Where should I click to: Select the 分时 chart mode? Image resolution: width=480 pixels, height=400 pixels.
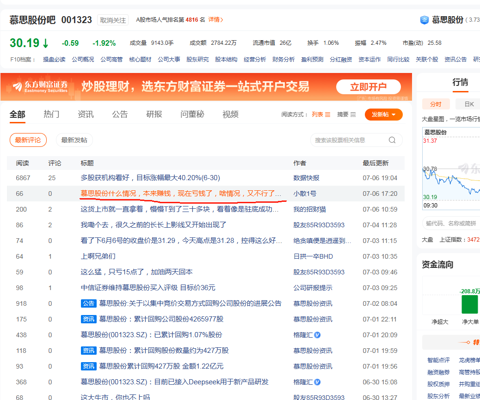[436, 104]
